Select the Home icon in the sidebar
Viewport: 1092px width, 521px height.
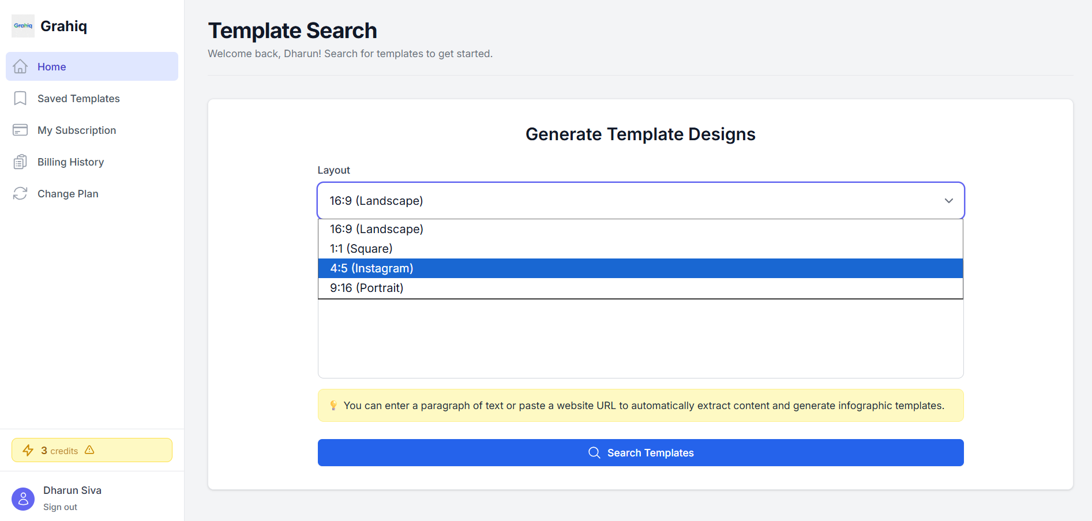[x=20, y=66]
